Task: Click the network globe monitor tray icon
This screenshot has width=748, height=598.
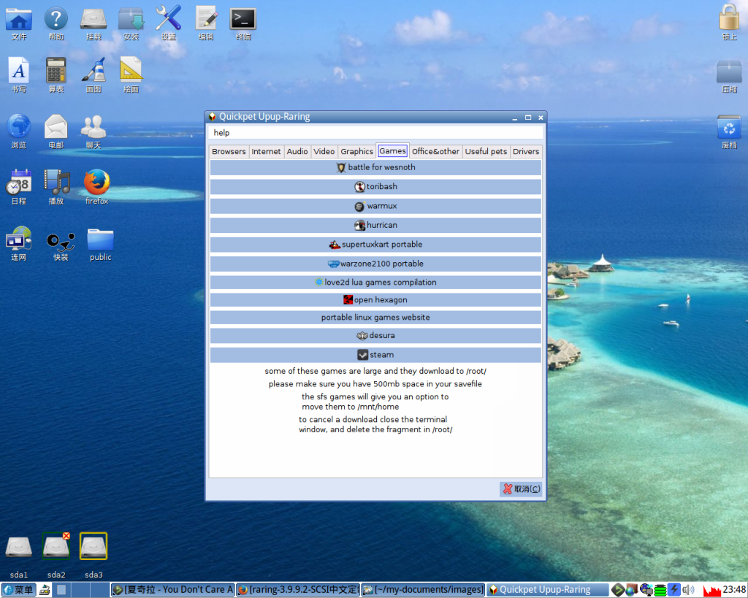Action: pos(646,590)
